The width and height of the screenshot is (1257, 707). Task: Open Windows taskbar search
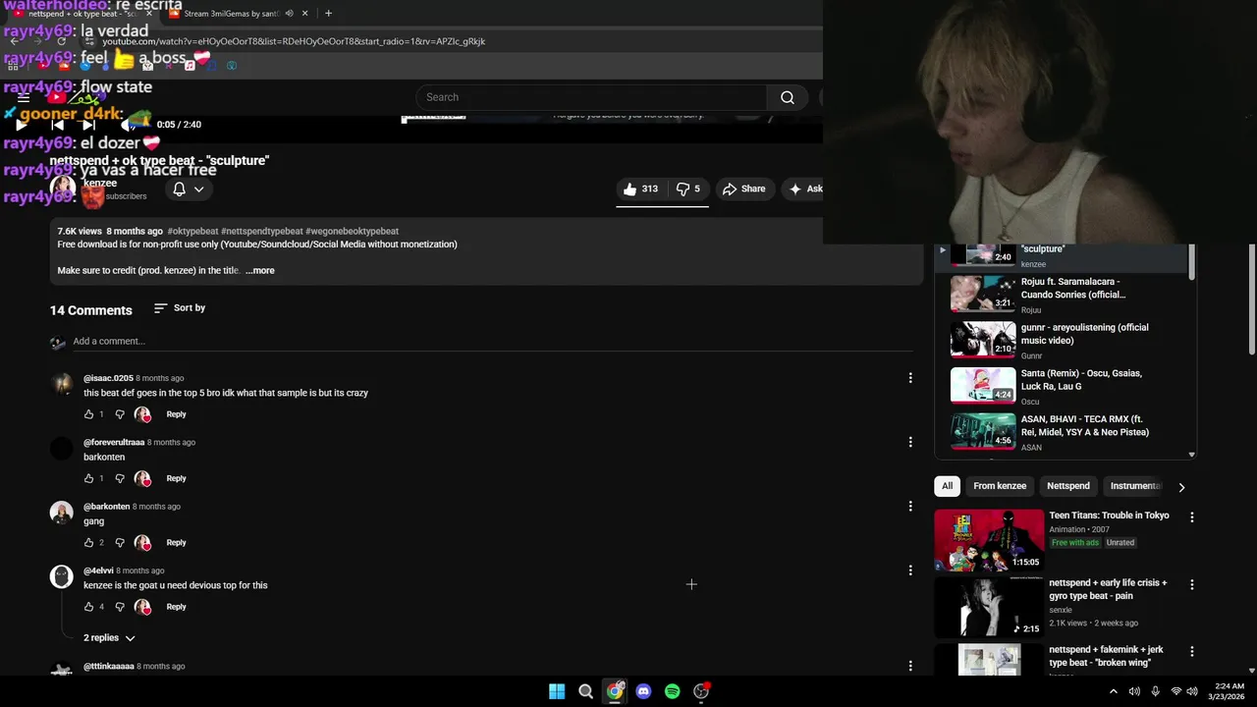point(585,691)
